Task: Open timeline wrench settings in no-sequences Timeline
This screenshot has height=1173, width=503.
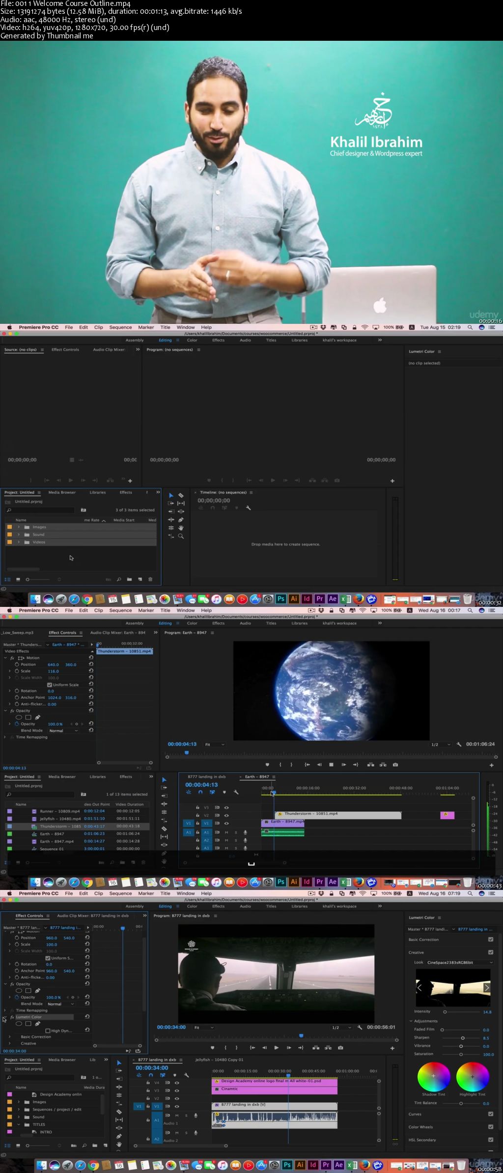Action: pyautogui.click(x=249, y=508)
